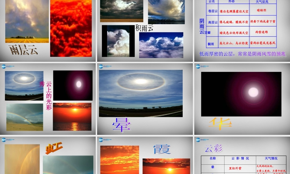Click the 天气情况 table header
Image resolution: width=290 pixels, height=174 pixels.
271,158
